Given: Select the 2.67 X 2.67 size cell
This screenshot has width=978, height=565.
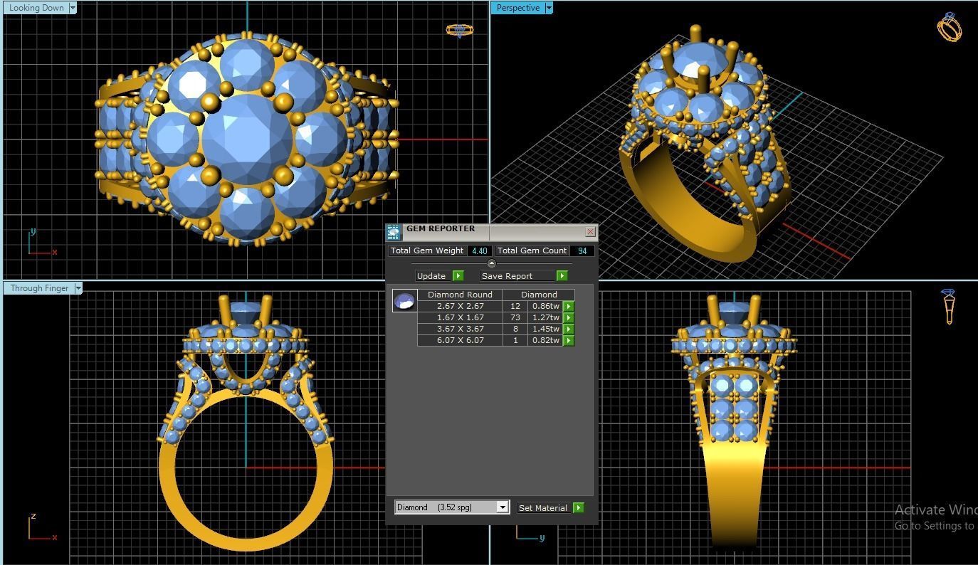Looking at the screenshot, I should click(460, 306).
